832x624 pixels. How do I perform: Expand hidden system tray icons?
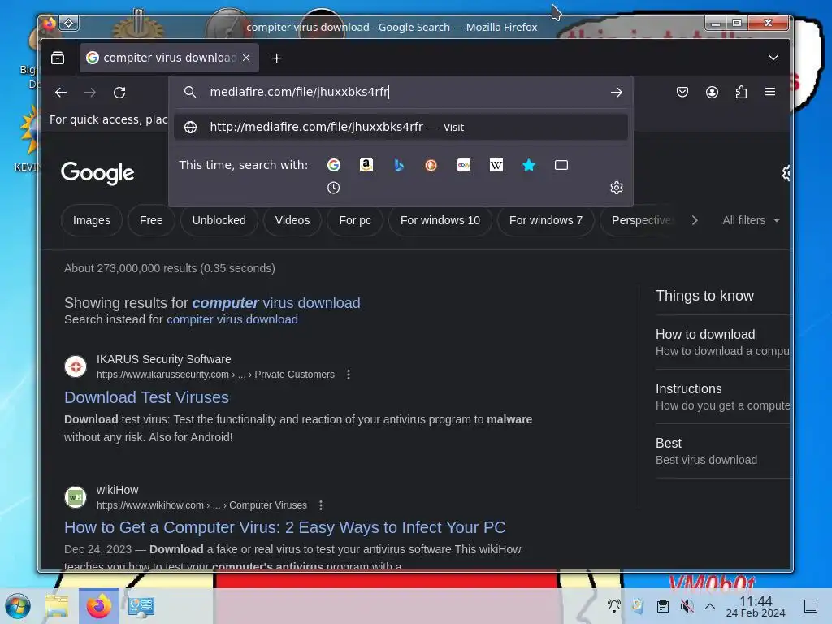pos(710,606)
